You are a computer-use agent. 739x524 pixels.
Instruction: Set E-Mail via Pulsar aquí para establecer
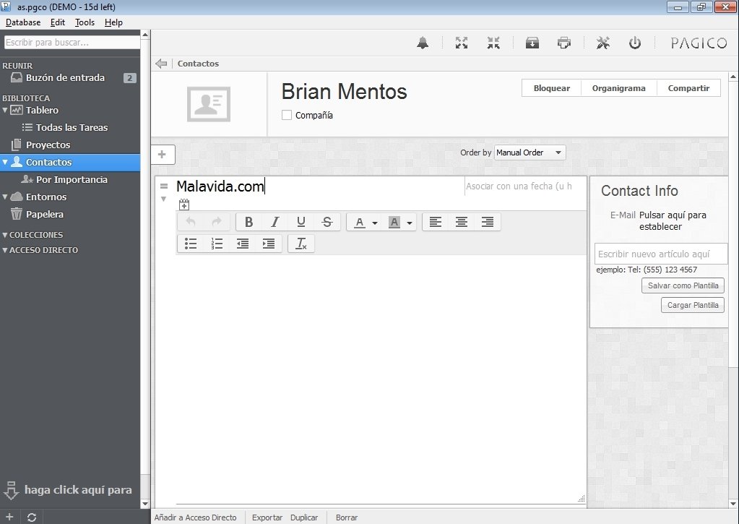pos(673,220)
